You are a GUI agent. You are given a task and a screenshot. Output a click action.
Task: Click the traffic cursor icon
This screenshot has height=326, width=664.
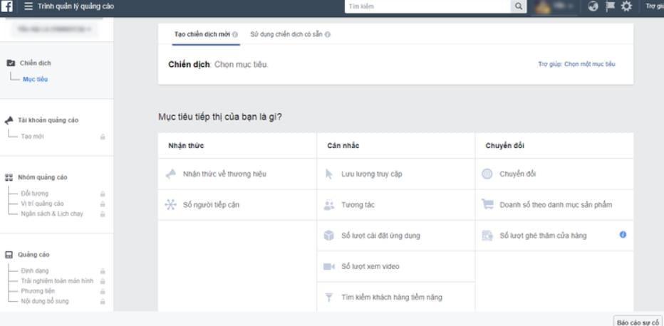coord(329,174)
